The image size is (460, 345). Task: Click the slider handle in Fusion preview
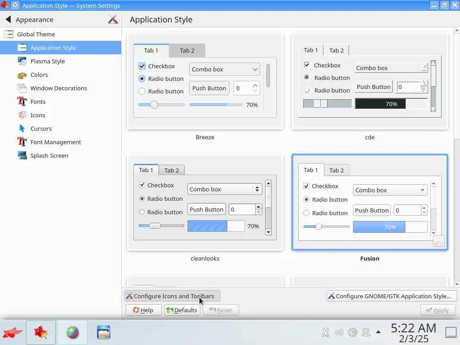tap(318, 226)
